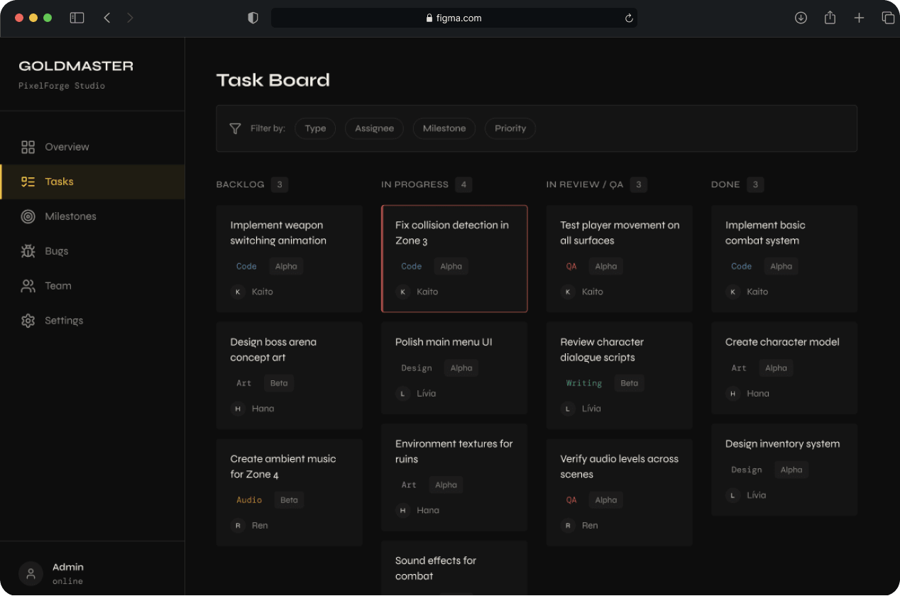Click the filter funnel icon above the board

pyautogui.click(x=235, y=128)
